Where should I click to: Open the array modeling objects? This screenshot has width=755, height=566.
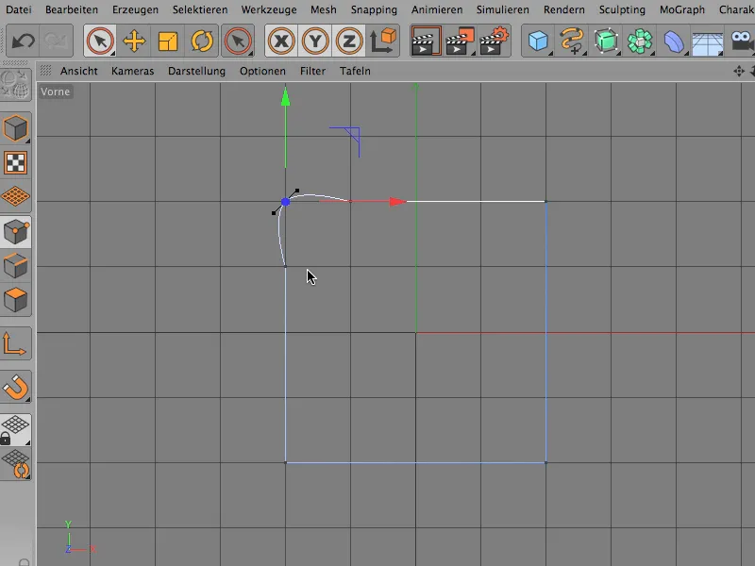pos(640,41)
